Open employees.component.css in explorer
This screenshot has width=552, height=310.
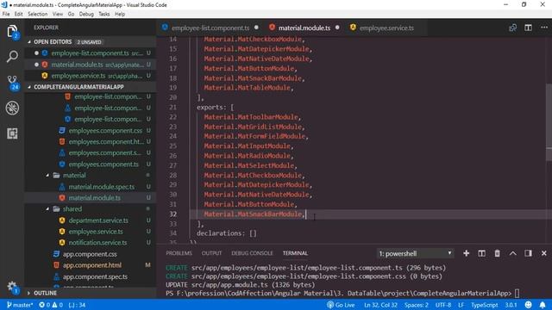pos(105,130)
